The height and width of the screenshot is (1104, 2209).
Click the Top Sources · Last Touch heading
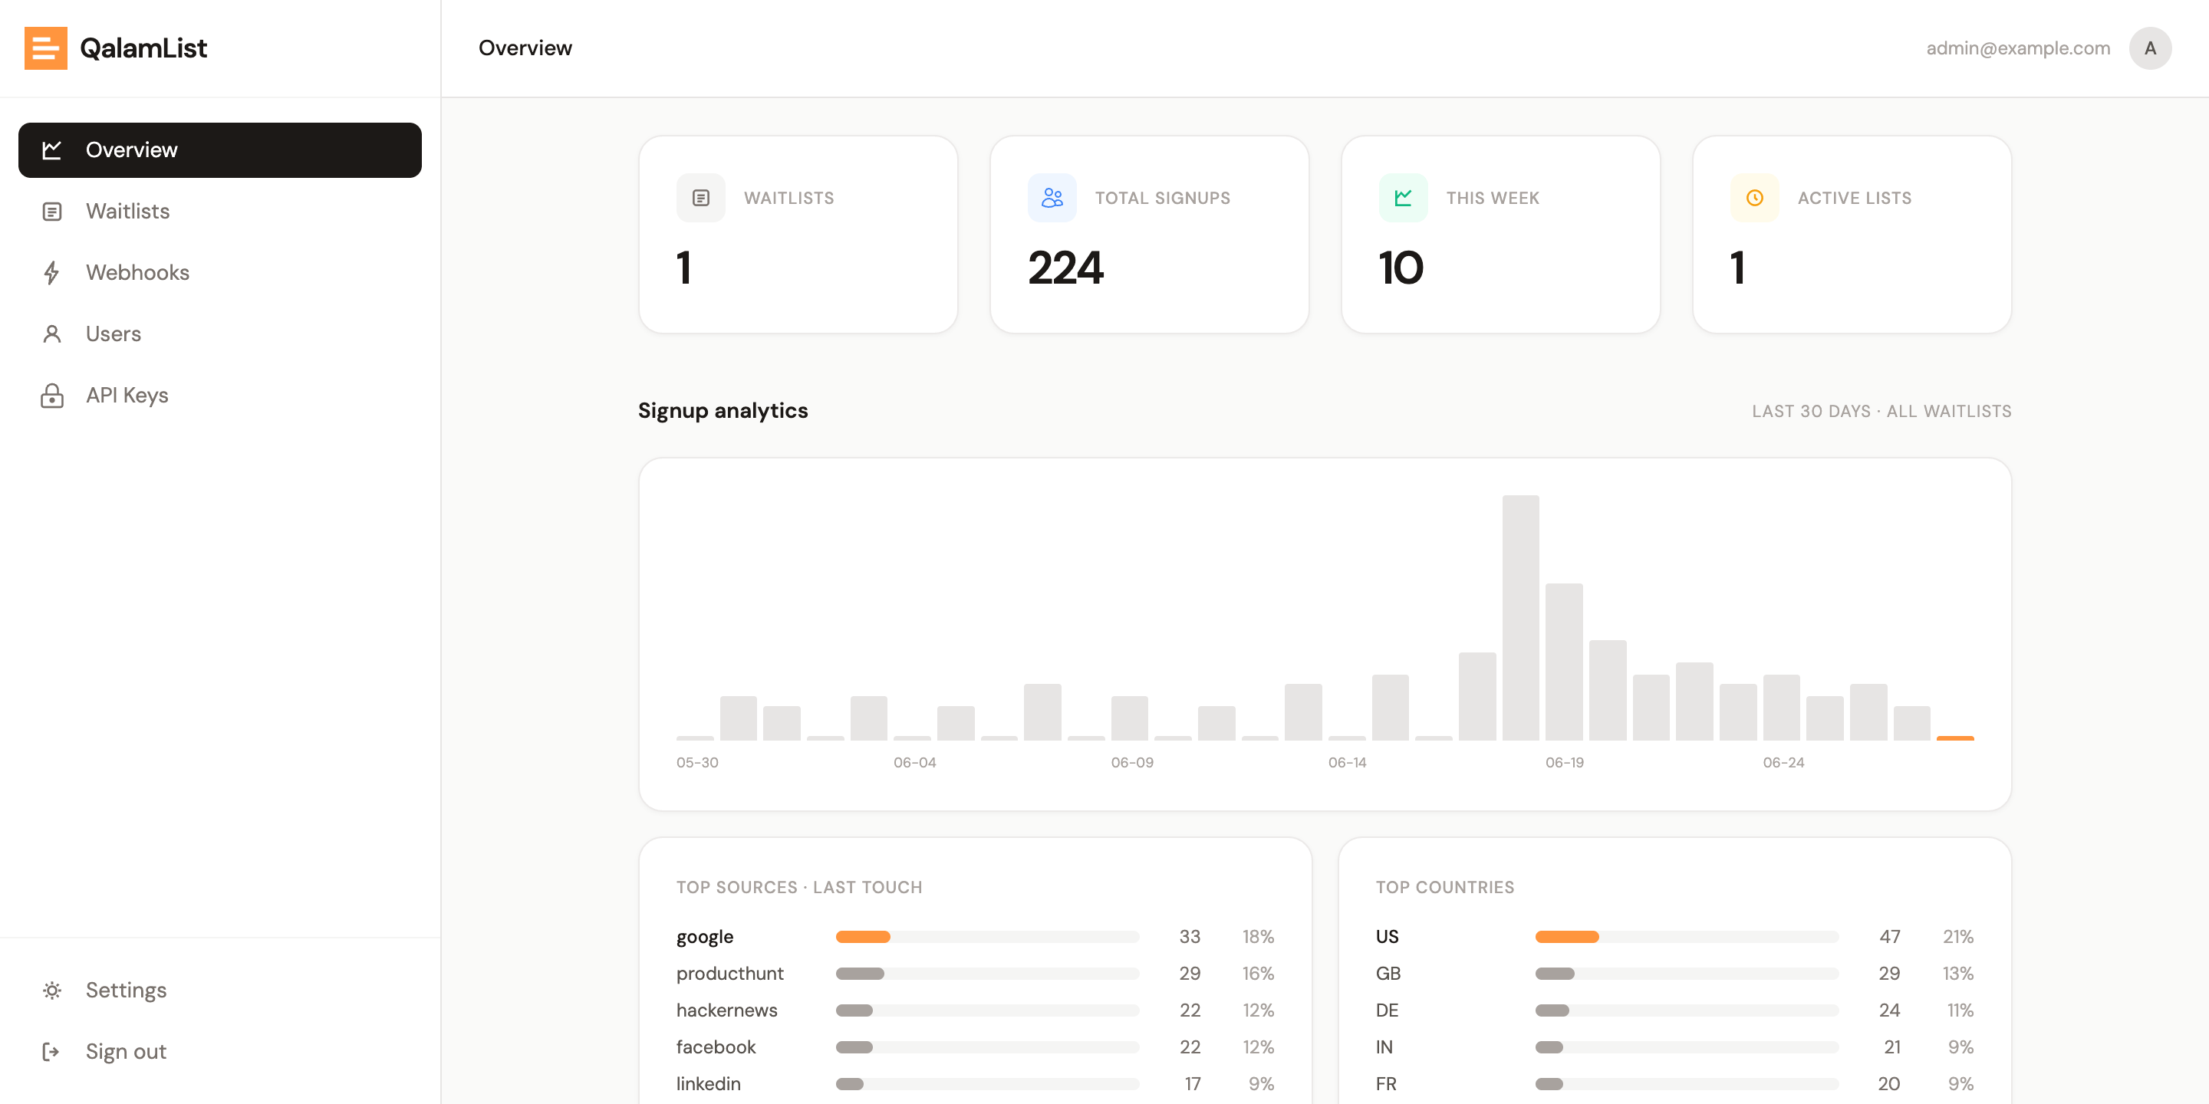pos(799,888)
